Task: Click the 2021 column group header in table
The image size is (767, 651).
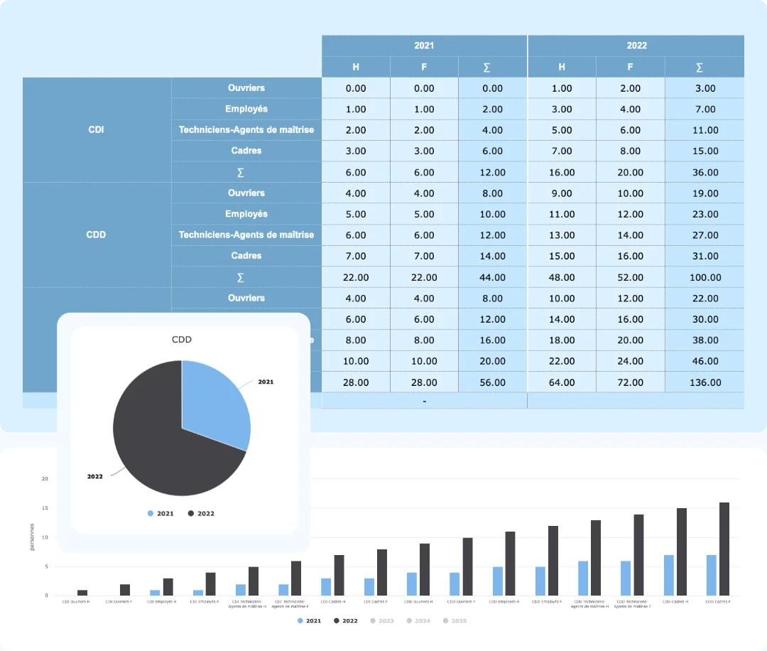Action: [424, 45]
